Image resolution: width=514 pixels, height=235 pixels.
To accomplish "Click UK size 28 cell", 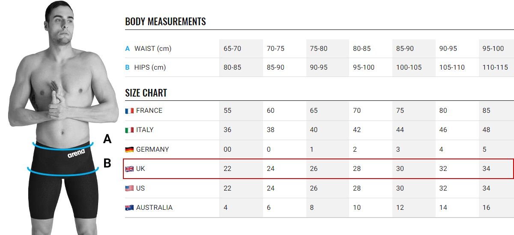I will (x=357, y=169).
